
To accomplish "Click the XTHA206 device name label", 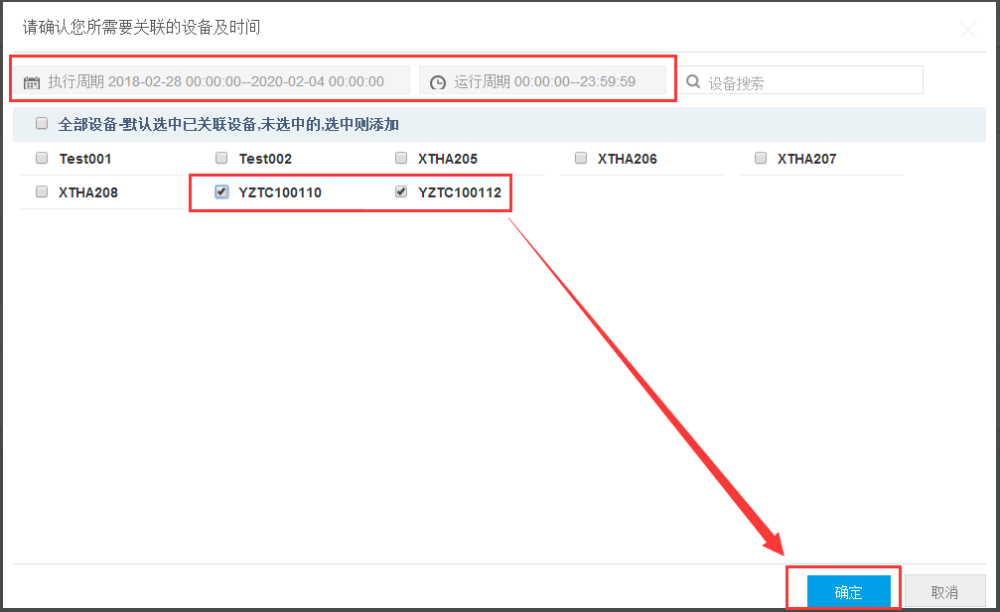I will pyautogui.click(x=627, y=159).
